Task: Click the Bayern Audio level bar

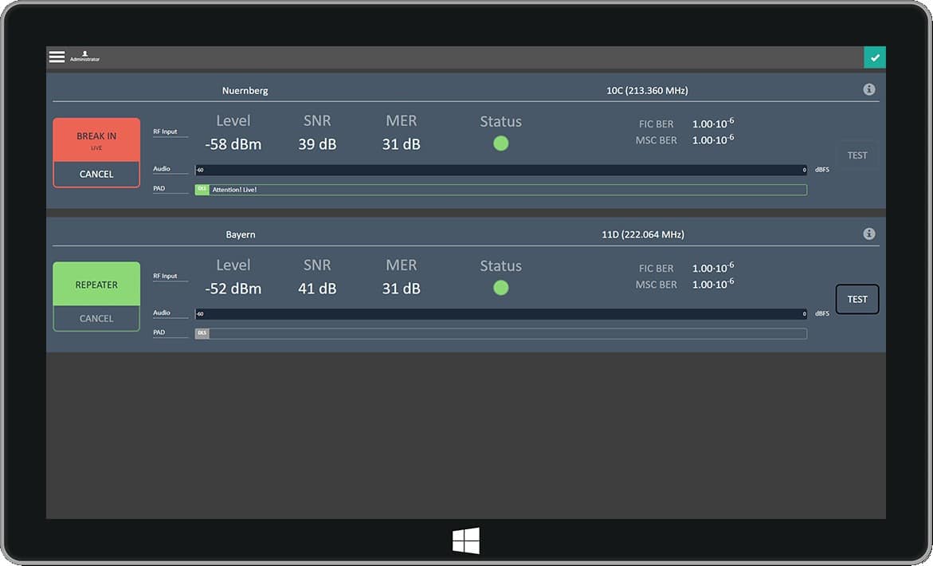Action: (x=501, y=314)
